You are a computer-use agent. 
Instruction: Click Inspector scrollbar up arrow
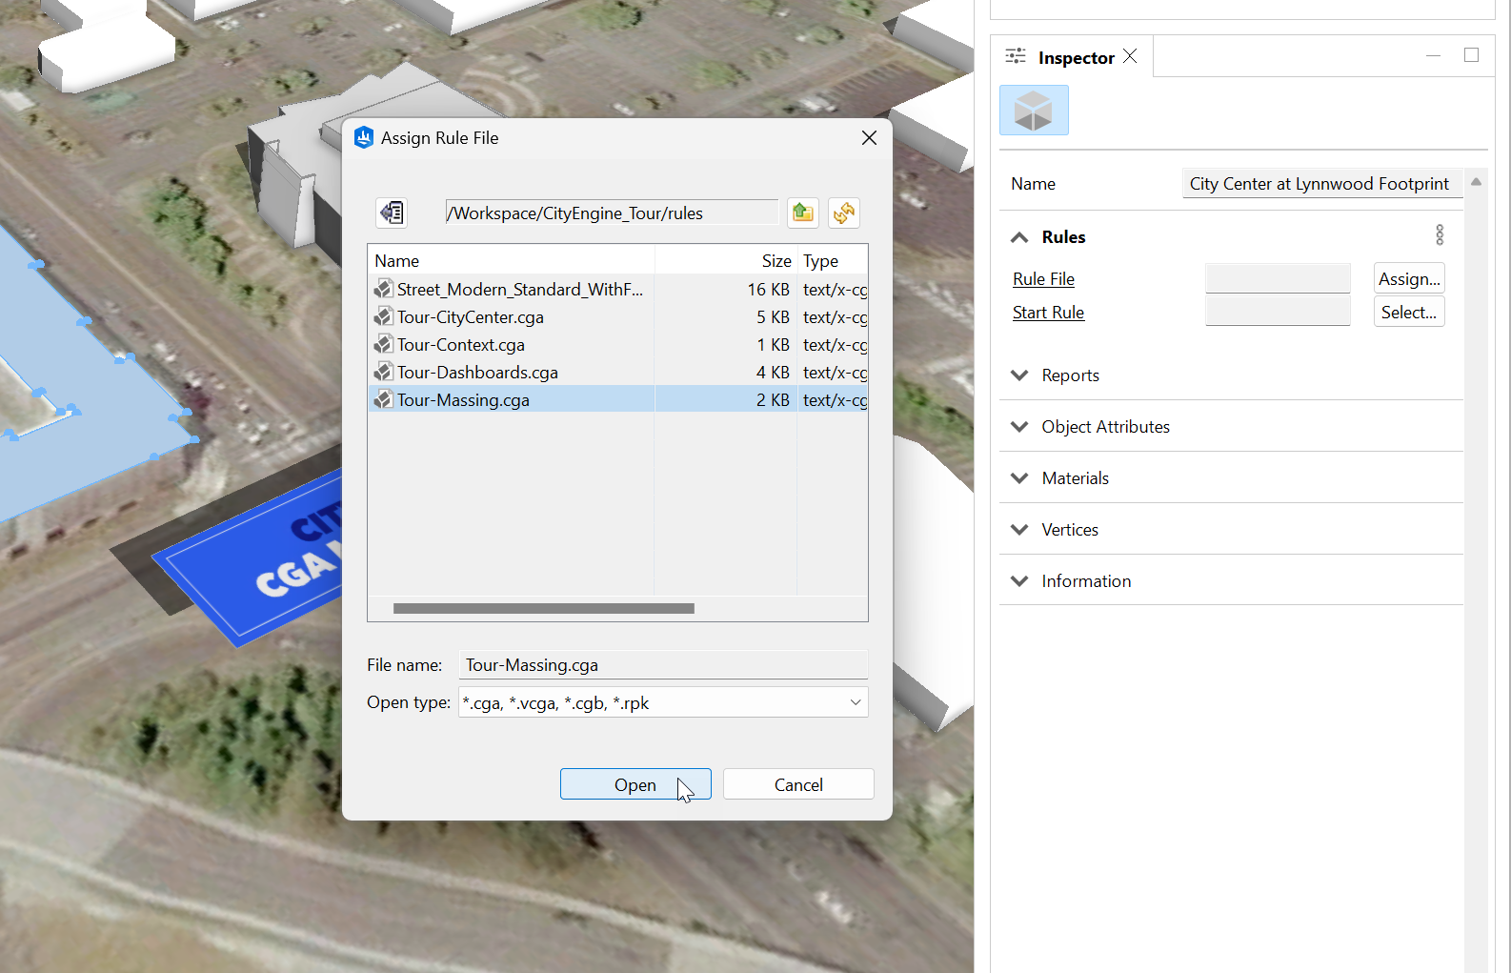[x=1476, y=181]
